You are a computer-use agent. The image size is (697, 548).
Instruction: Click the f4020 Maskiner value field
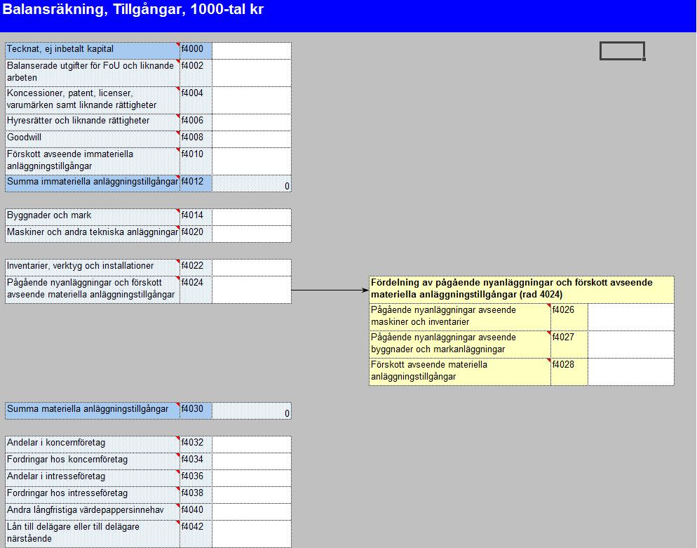click(252, 234)
